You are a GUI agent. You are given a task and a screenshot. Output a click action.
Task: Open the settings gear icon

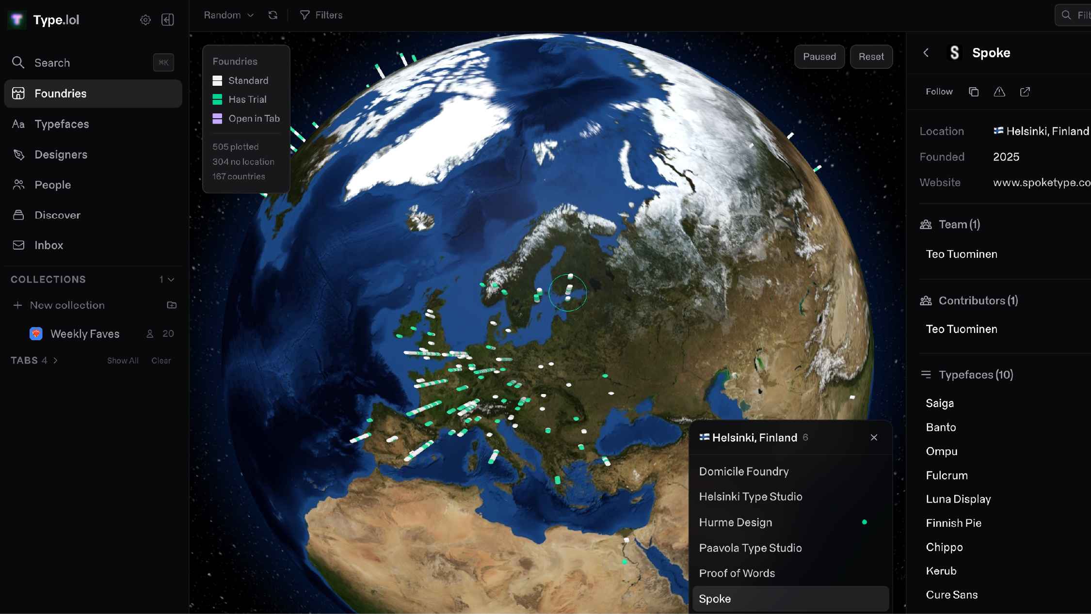point(145,20)
